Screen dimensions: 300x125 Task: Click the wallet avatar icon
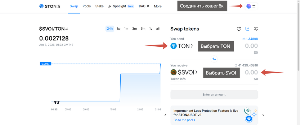pyautogui.click(x=249, y=6)
